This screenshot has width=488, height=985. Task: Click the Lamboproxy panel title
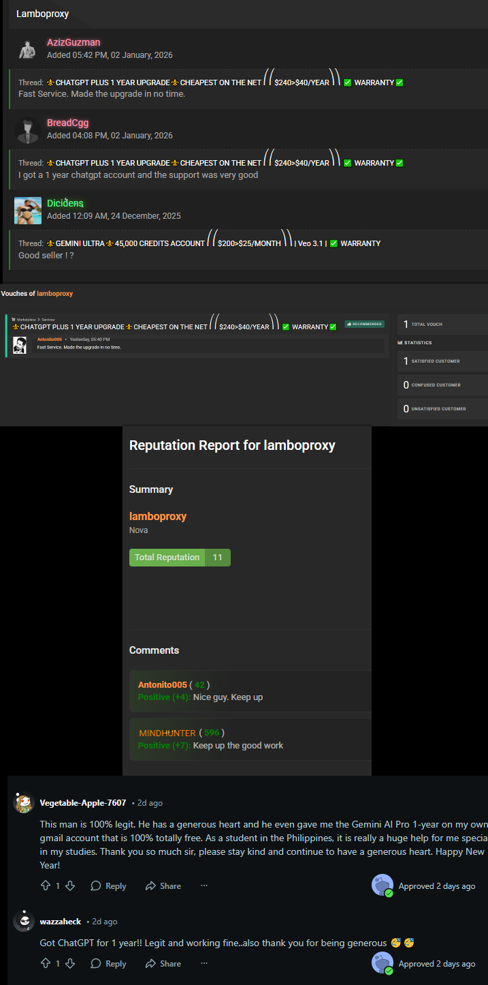(42, 14)
